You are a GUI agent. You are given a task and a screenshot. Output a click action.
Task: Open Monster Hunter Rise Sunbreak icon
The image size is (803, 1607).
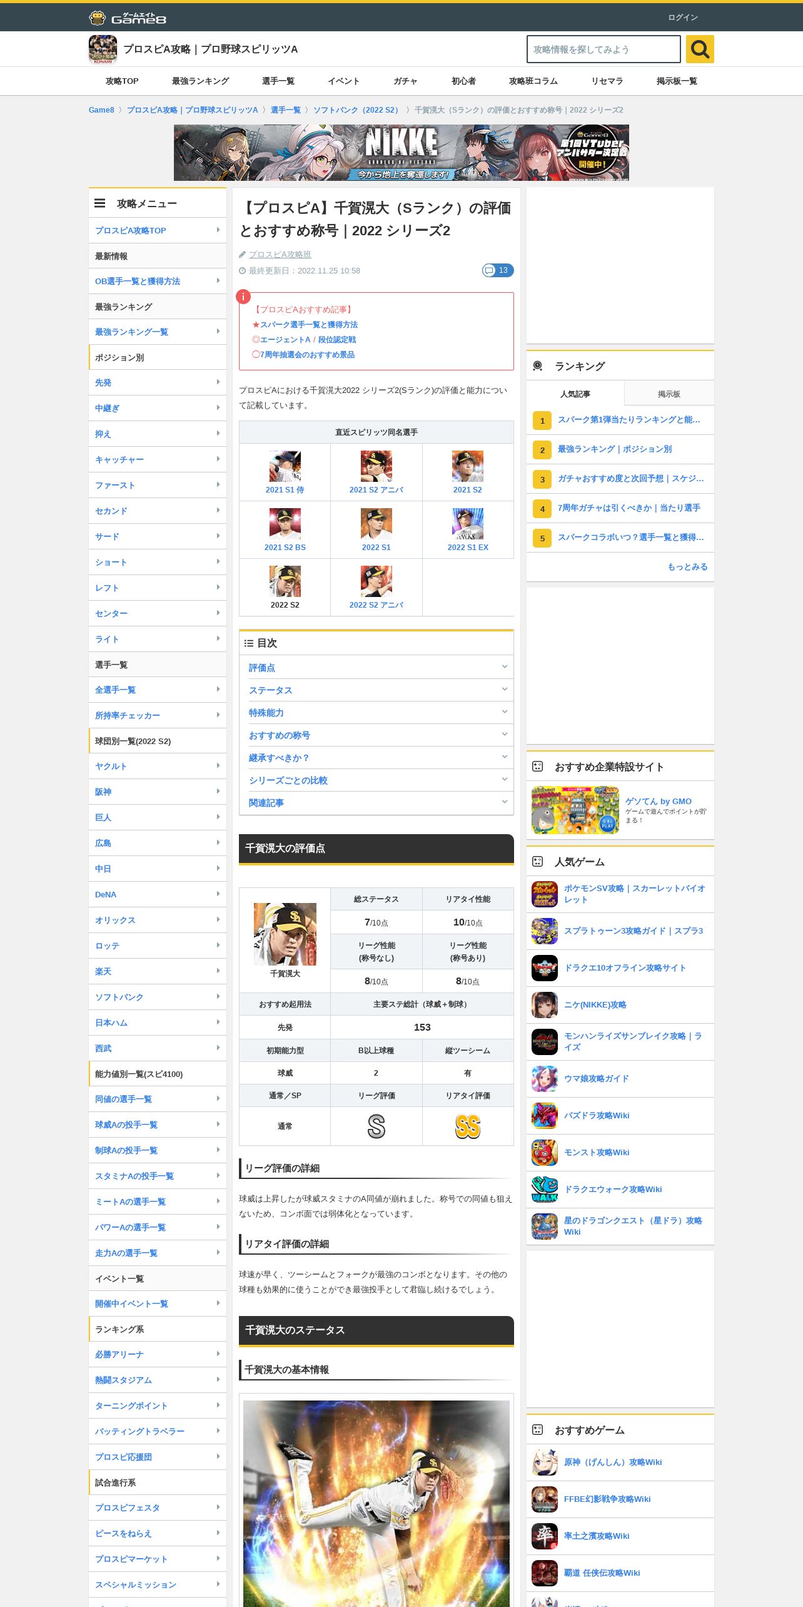545,1042
